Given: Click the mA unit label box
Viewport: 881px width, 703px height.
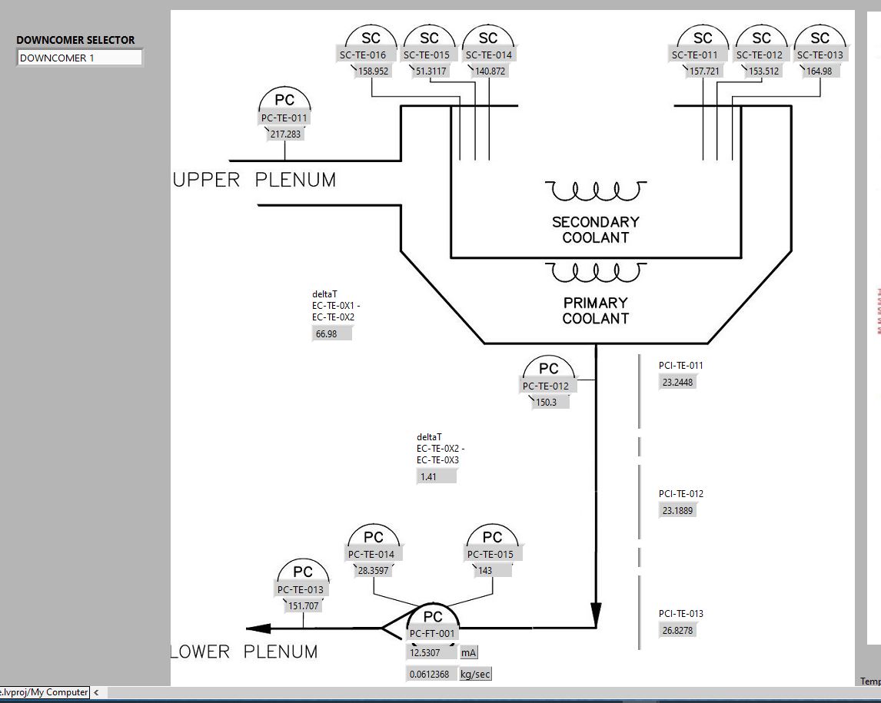Looking at the screenshot, I should [x=469, y=653].
